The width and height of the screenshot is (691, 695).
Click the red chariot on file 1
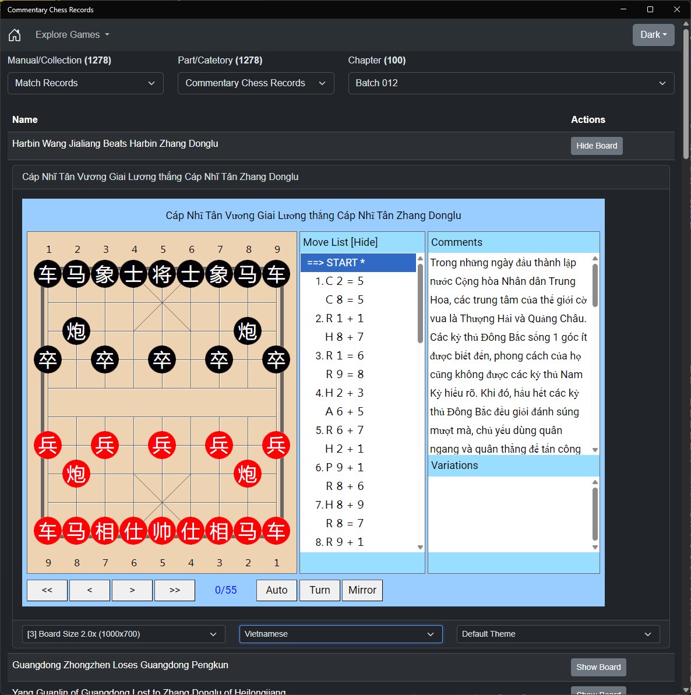pyautogui.click(x=276, y=531)
